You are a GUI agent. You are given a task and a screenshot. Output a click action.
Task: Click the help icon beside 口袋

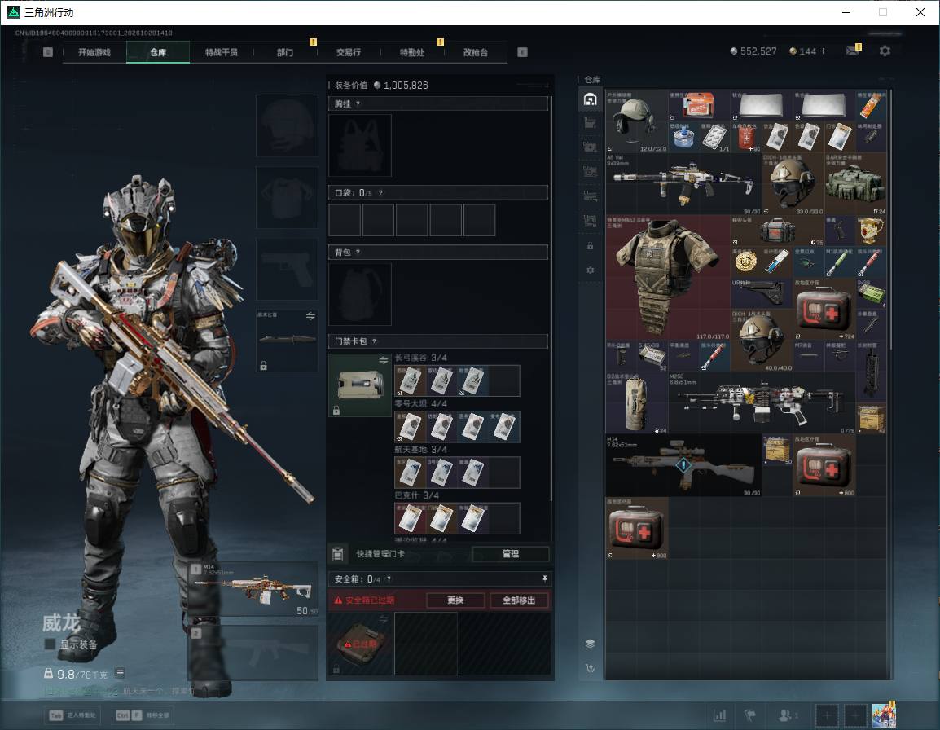380,192
